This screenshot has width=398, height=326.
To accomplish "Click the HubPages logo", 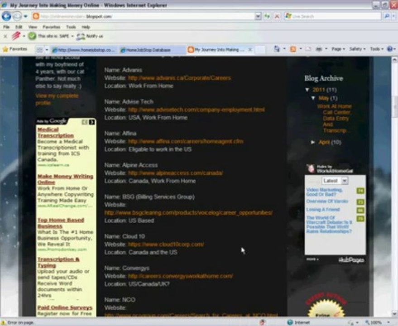I will point(351,260).
